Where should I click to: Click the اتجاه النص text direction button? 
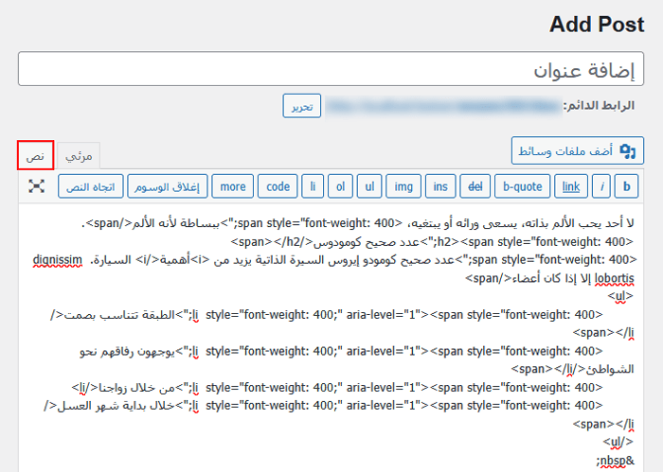point(91,186)
